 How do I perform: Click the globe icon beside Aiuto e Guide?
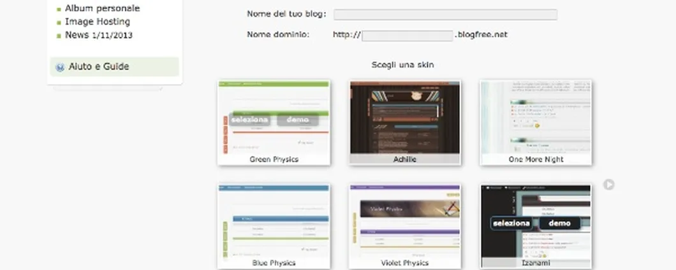tap(60, 67)
